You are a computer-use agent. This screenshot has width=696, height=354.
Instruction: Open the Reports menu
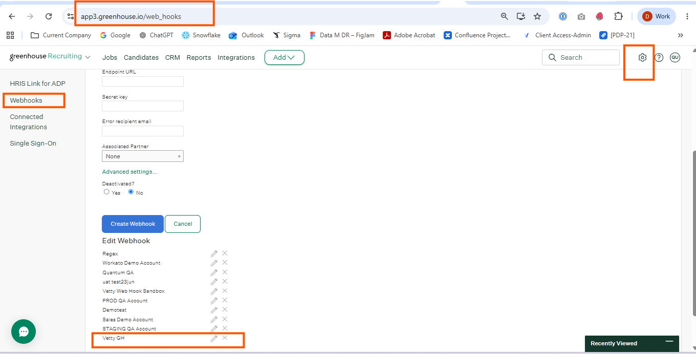click(199, 58)
